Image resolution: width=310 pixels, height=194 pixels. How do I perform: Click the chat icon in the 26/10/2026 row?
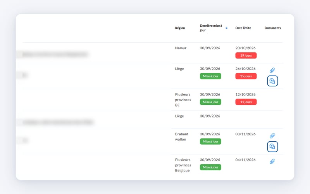[272, 81]
